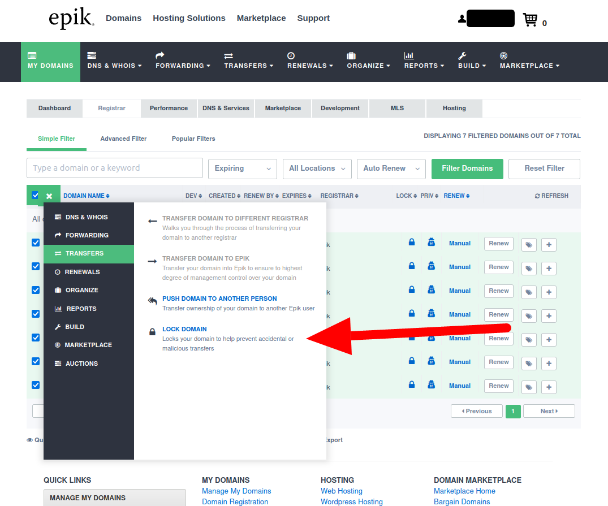Click the user account icon in the header
Viewport: 608px width, 506px height.
point(462,18)
